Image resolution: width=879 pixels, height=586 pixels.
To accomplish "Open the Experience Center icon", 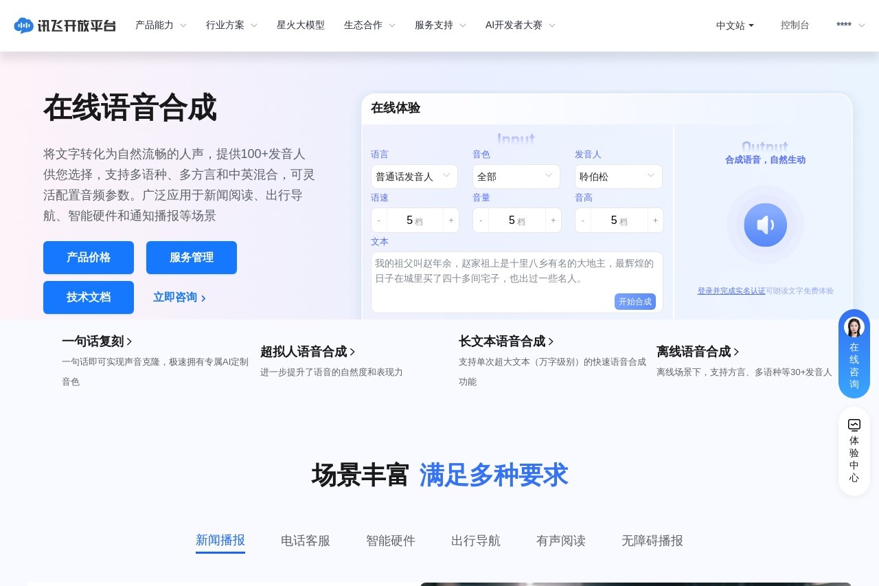I will coord(854,425).
